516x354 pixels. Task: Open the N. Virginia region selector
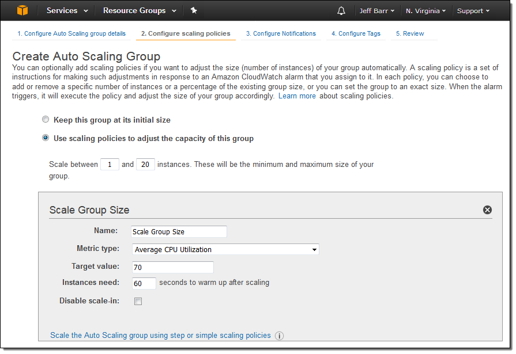coord(426,11)
